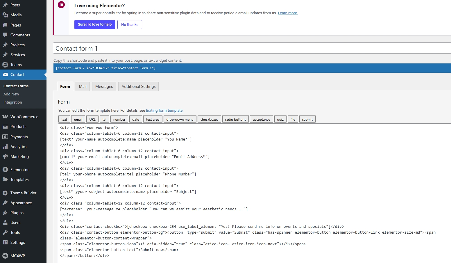This screenshot has width=451, height=263.
Task: Open the Additional Settings tab
Action: tap(138, 86)
